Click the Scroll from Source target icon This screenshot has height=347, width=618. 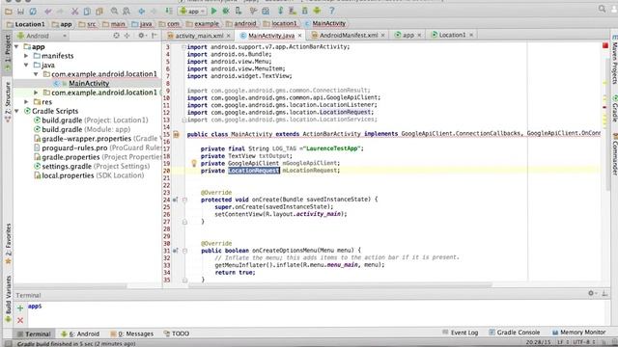coord(116,36)
